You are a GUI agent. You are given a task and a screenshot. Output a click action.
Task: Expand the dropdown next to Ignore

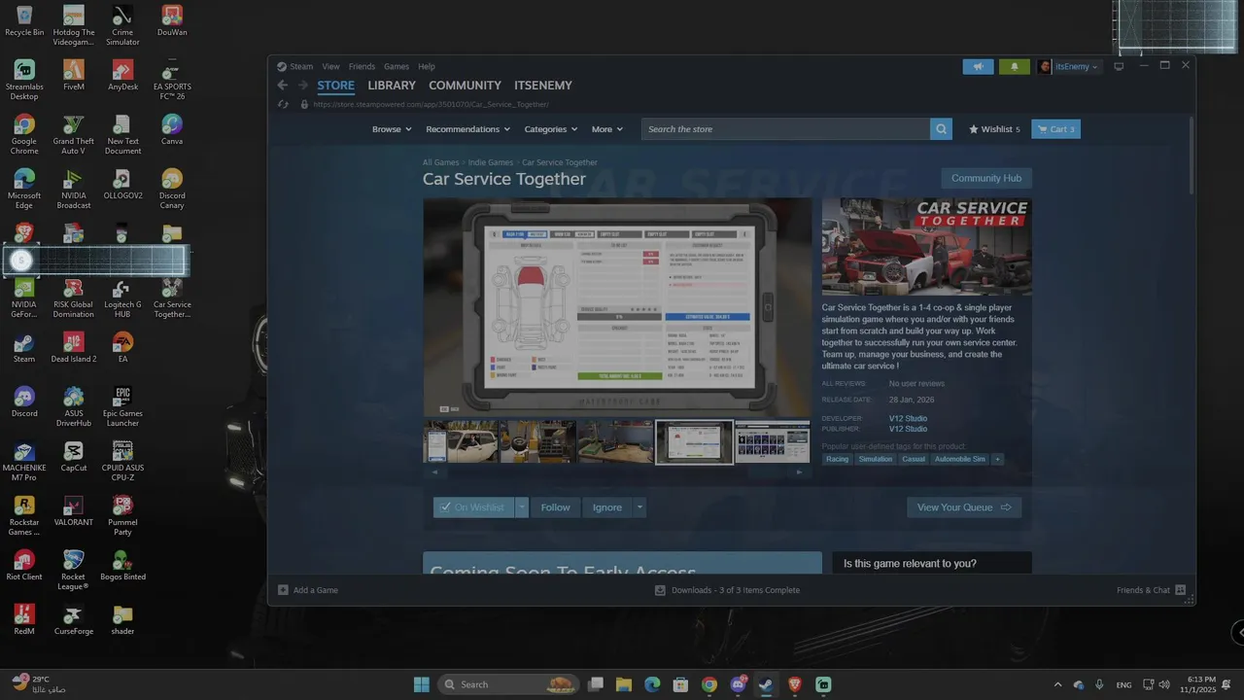coord(639,507)
